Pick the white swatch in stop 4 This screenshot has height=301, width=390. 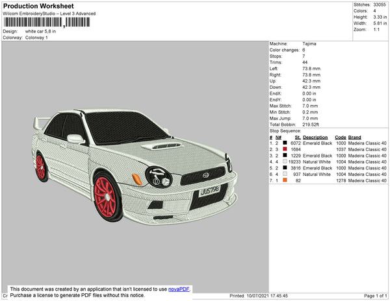(285, 162)
